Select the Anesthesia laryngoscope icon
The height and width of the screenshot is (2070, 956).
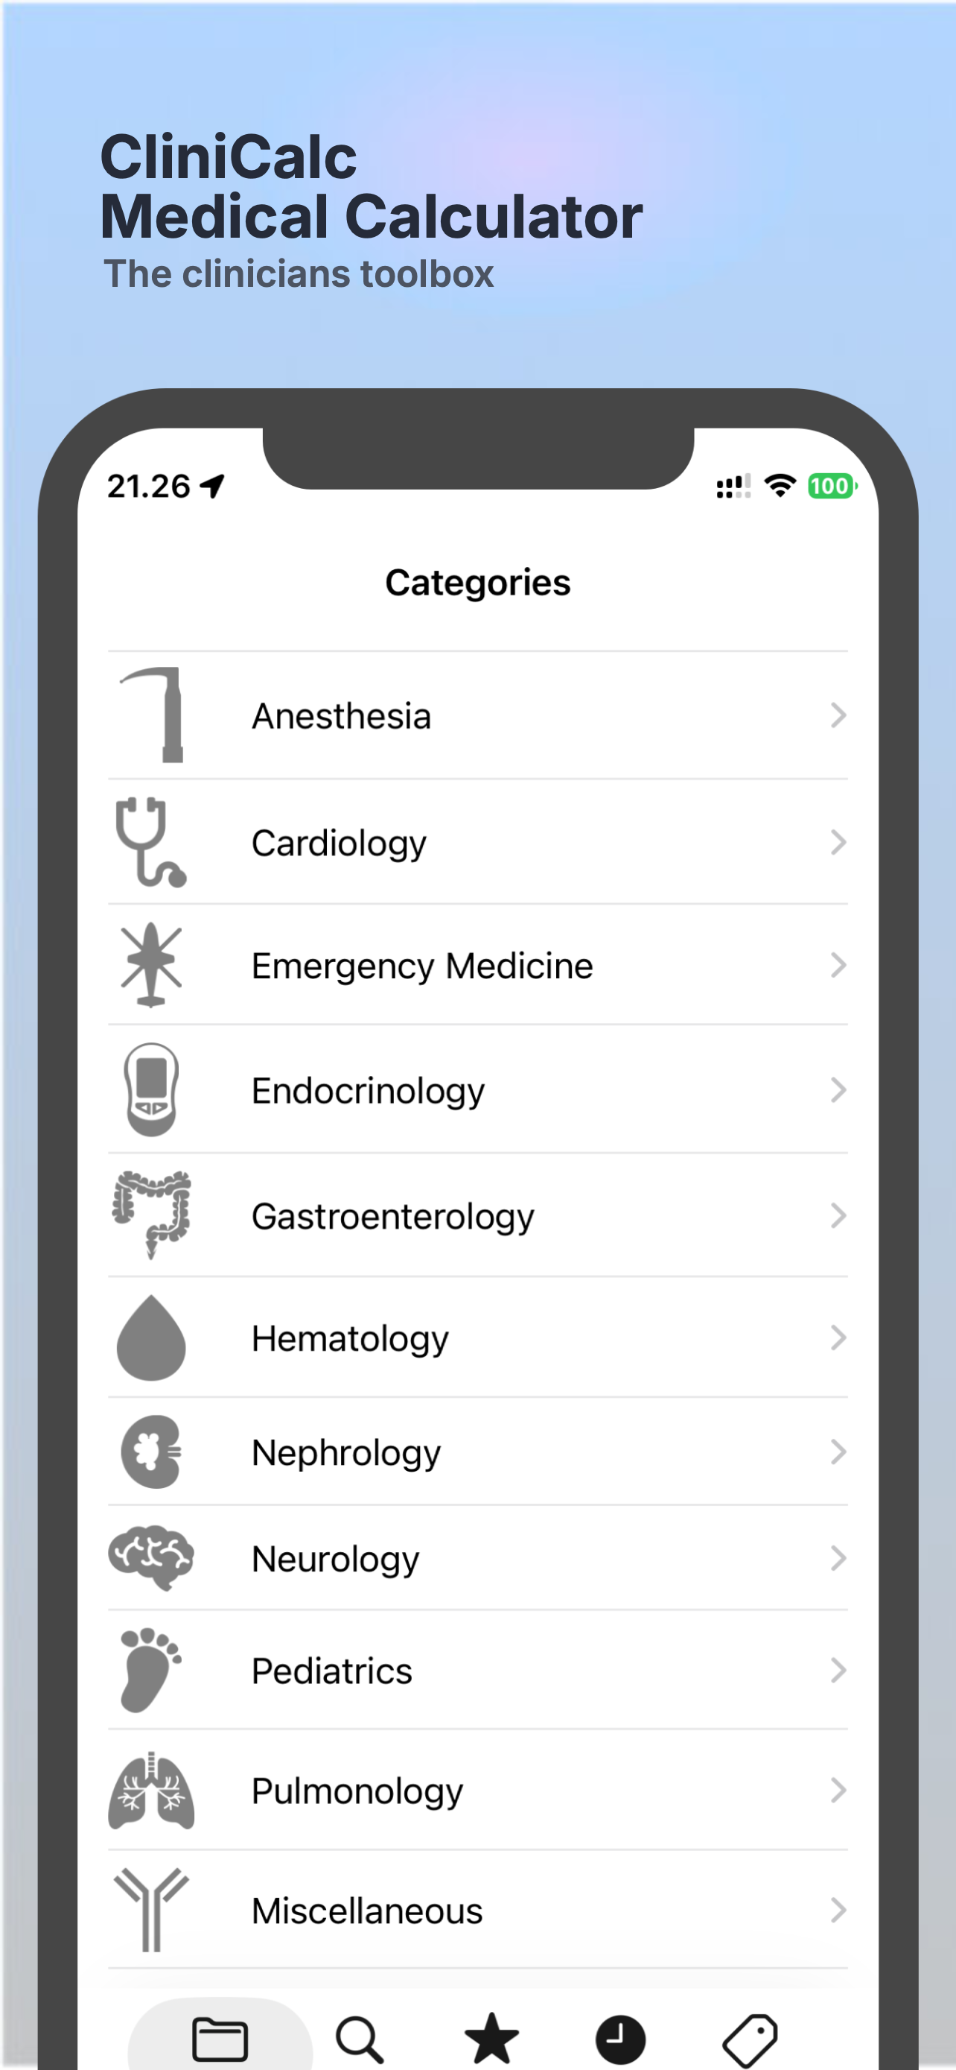tap(153, 715)
